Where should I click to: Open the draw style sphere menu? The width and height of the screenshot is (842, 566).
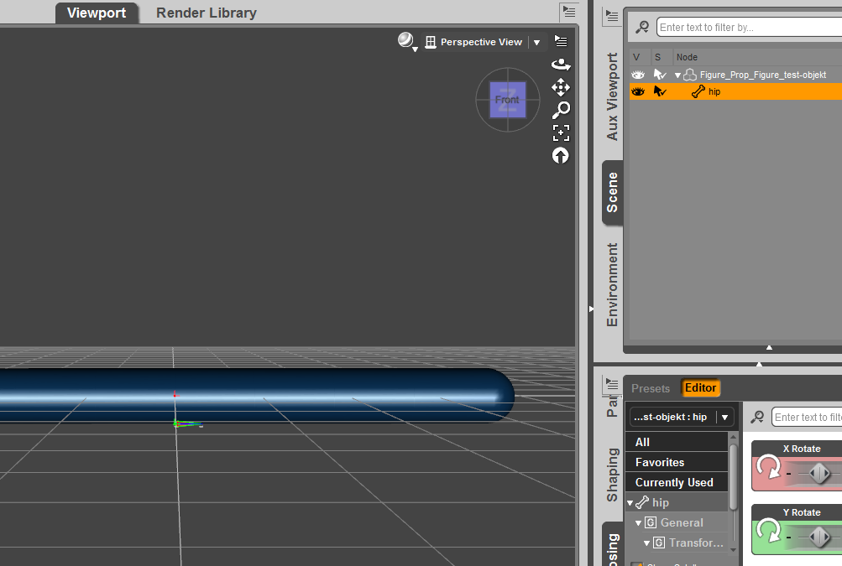click(408, 42)
